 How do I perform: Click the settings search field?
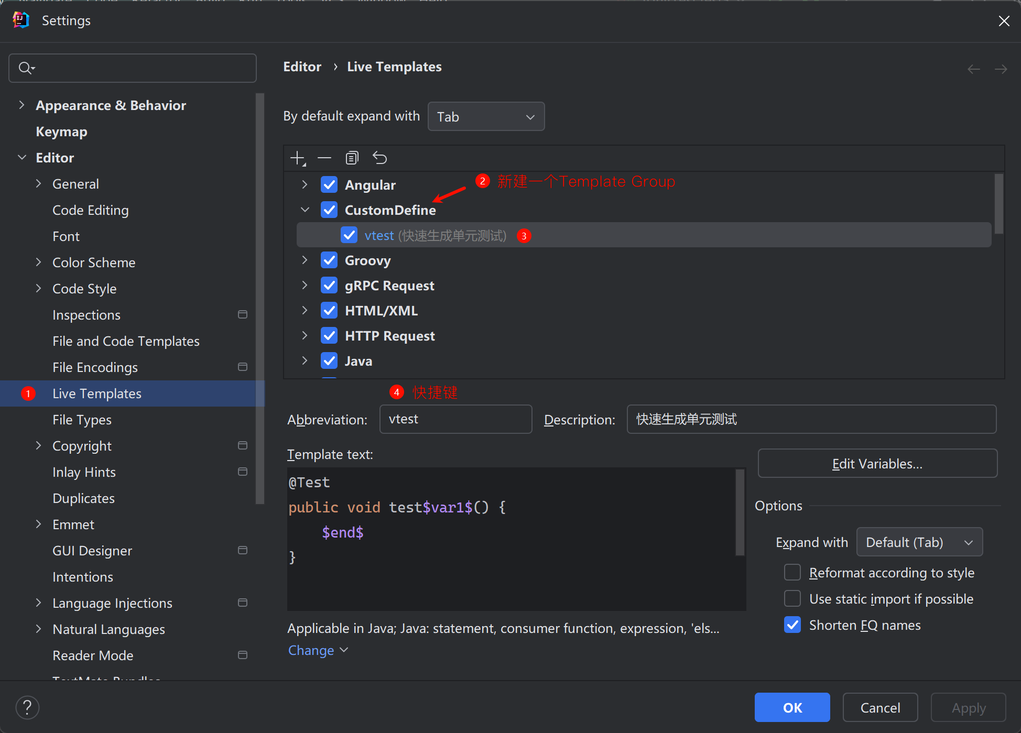(x=133, y=68)
